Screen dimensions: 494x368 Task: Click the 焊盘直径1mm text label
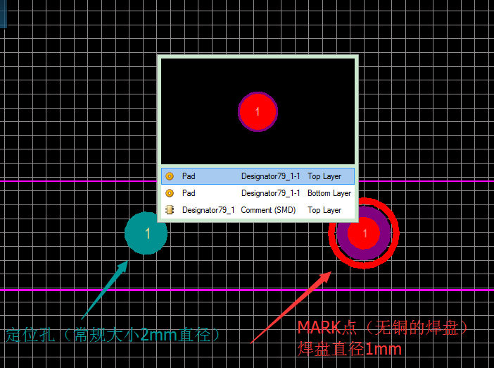coord(349,349)
